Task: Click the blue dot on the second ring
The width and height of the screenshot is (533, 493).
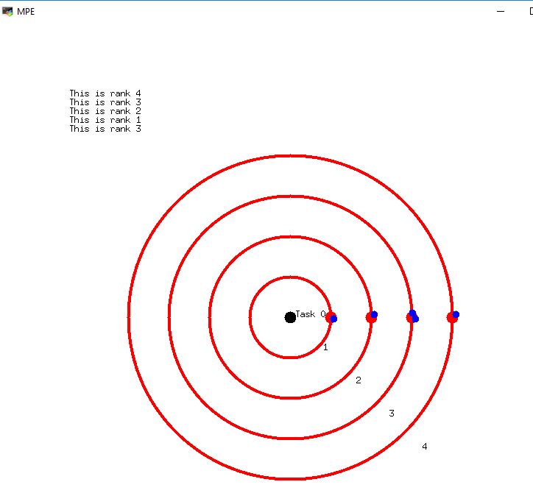Action: [374, 315]
